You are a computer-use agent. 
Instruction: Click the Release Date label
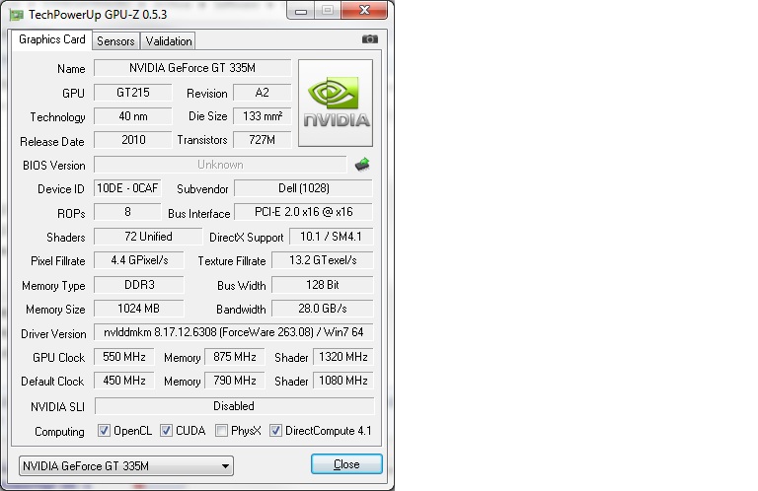point(51,142)
